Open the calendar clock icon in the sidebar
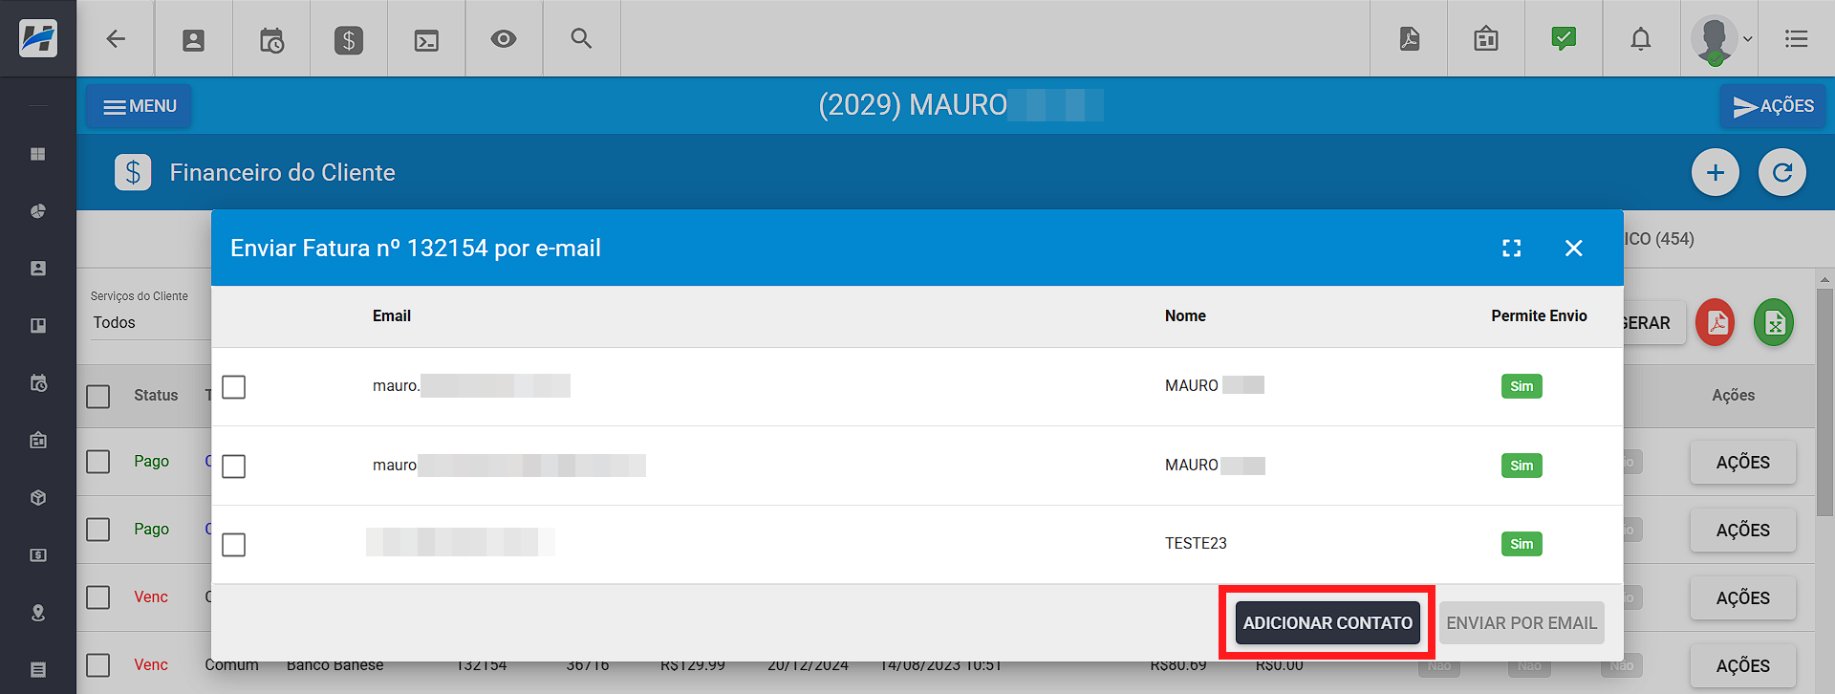Viewport: 1835px width, 694px height. pyautogui.click(x=38, y=383)
